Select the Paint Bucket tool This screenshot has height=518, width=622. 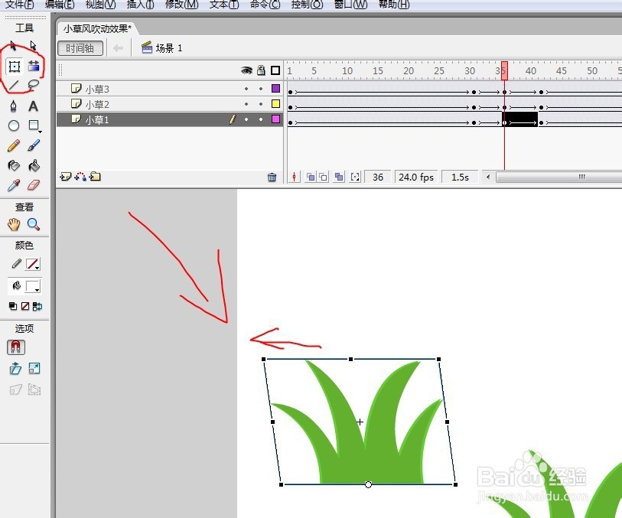pyautogui.click(x=34, y=165)
